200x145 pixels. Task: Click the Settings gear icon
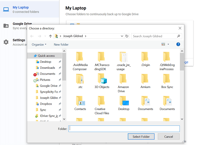coord(6,42)
